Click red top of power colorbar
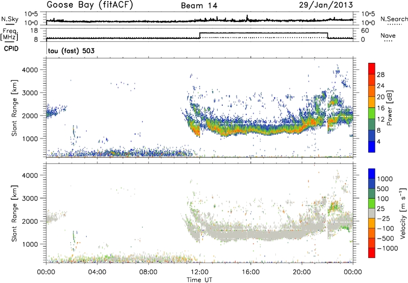Image resolution: width=408 pixels, height=283 pixels. 372,68
